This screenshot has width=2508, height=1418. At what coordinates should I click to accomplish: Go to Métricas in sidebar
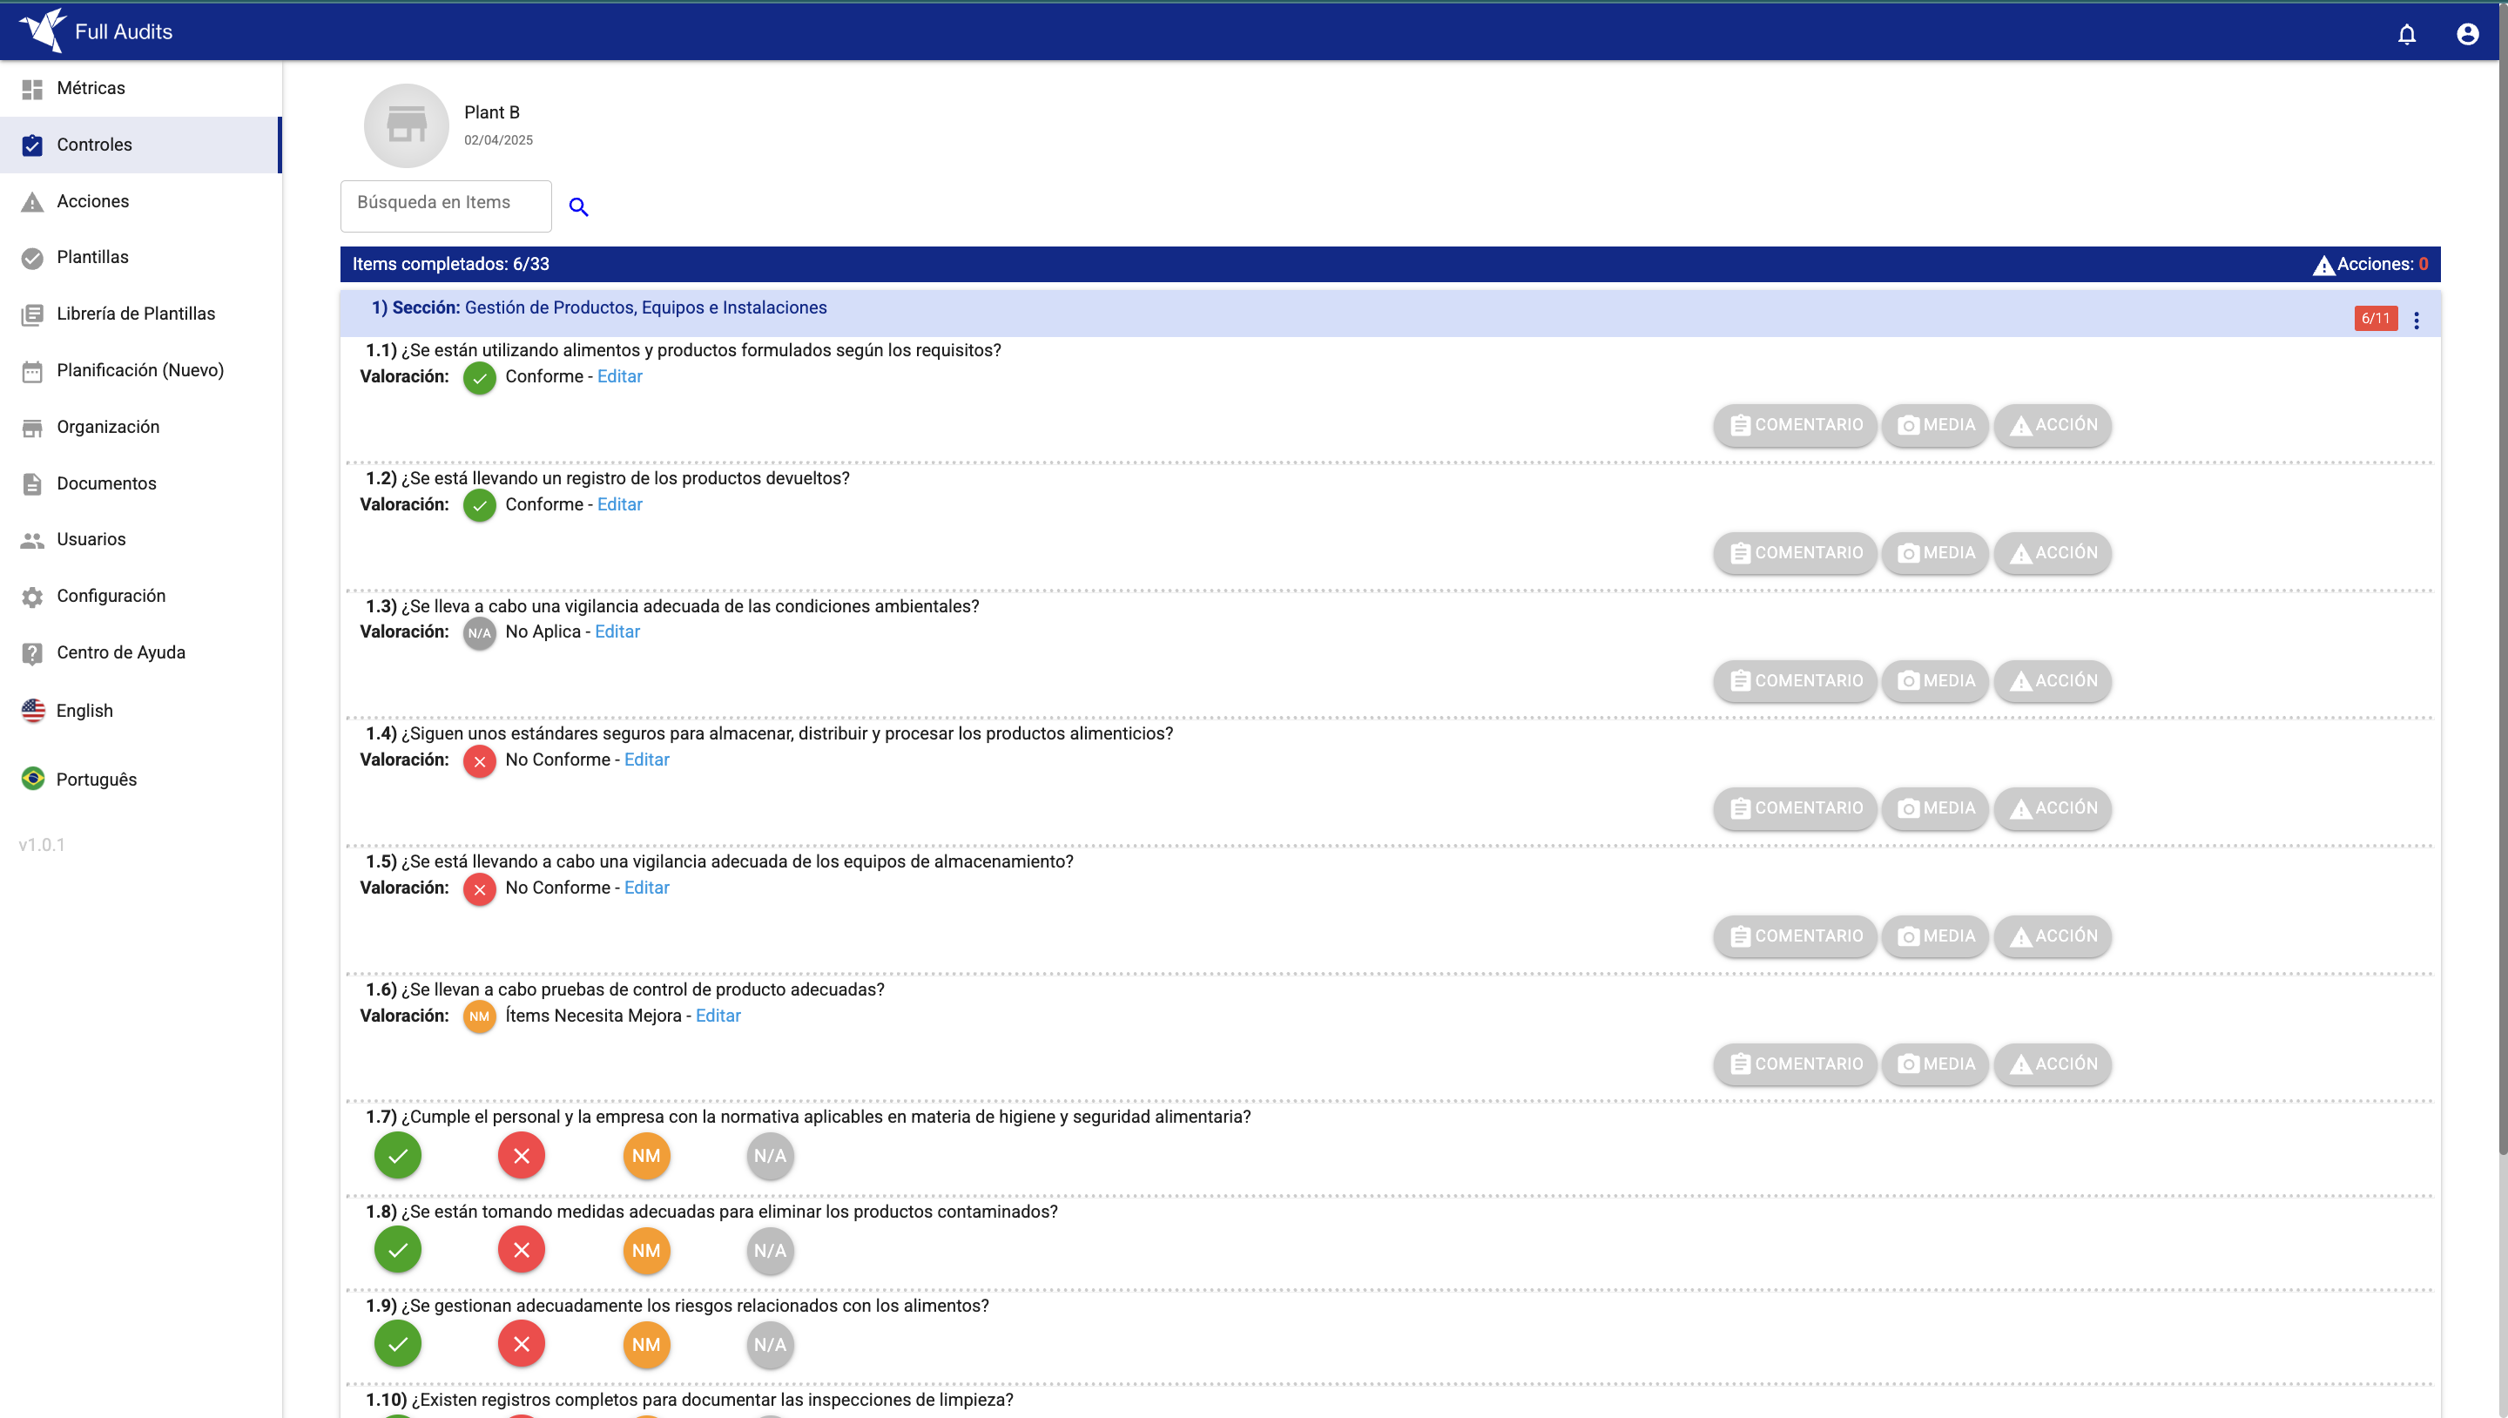click(141, 89)
